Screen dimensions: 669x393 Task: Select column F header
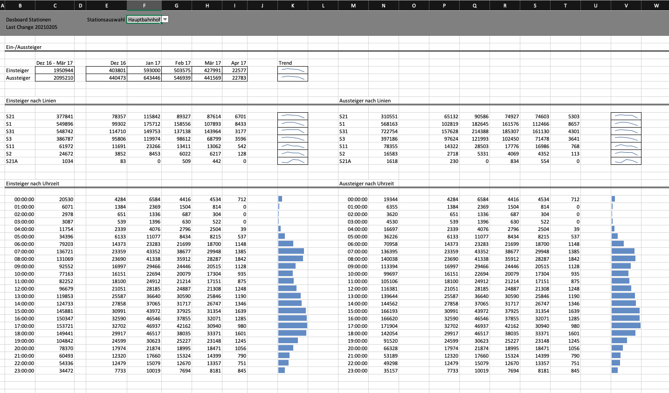click(144, 6)
